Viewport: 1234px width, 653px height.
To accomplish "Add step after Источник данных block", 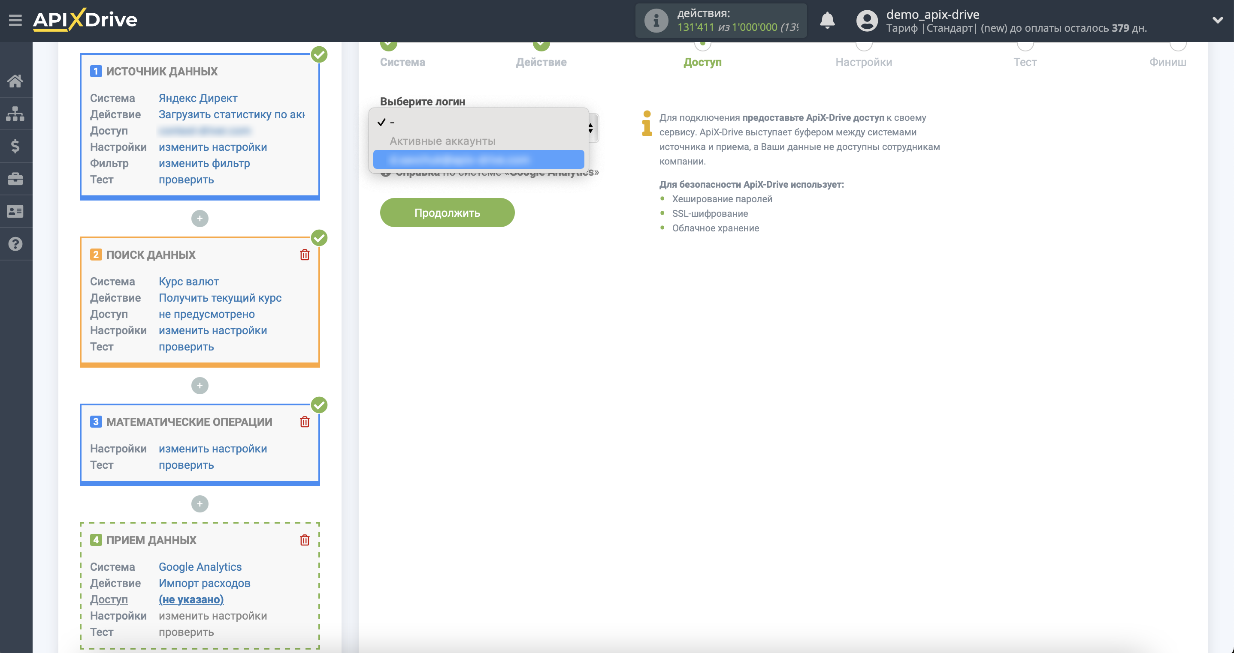I will tap(200, 219).
